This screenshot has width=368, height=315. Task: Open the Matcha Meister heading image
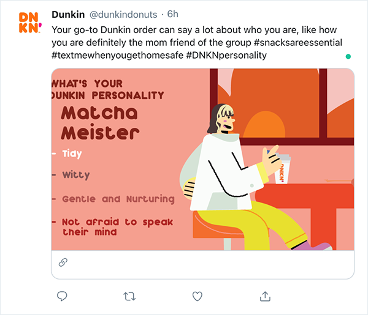click(100, 122)
